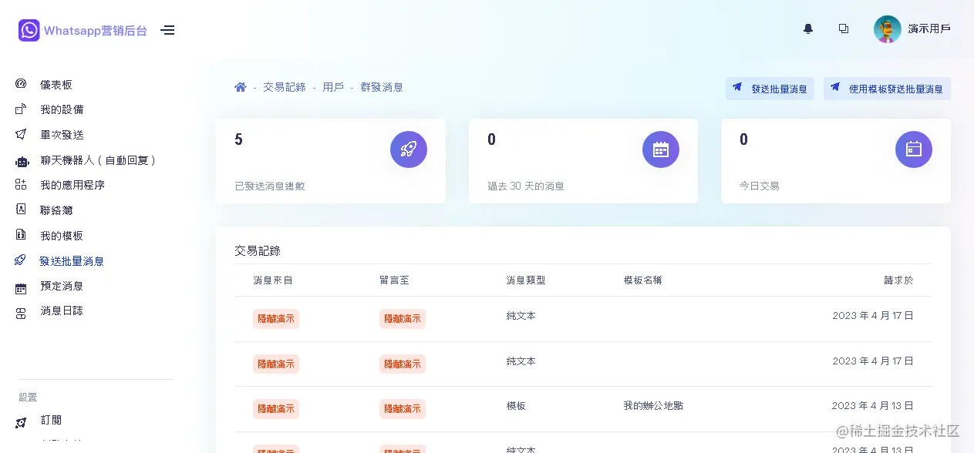Click the 聊天機器人 robot icon
Viewport: 974px width, 453px height.
21,159
